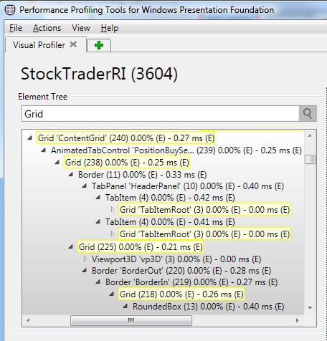The height and width of the screenshot is (341, 327).
Task: Click in the Element Tree search field
Action: (x=160, y=114)
